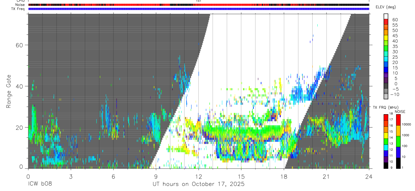Click the cyan 12 MHz segment of TX FRQ colorbar

(386, 147)
